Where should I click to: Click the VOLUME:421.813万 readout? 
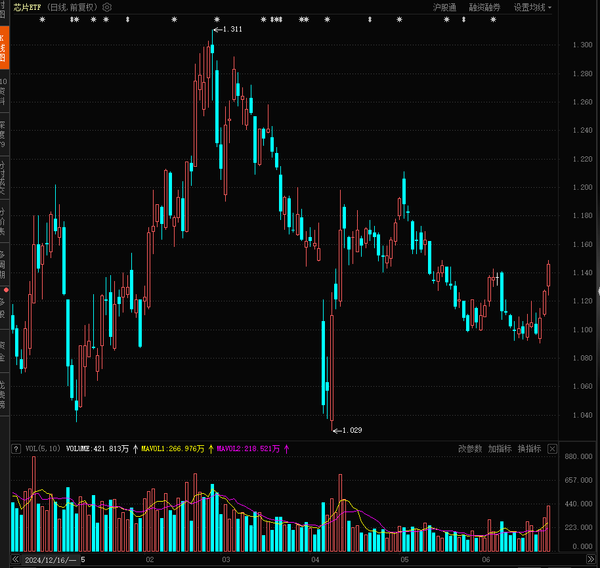[x=97, y=448]
